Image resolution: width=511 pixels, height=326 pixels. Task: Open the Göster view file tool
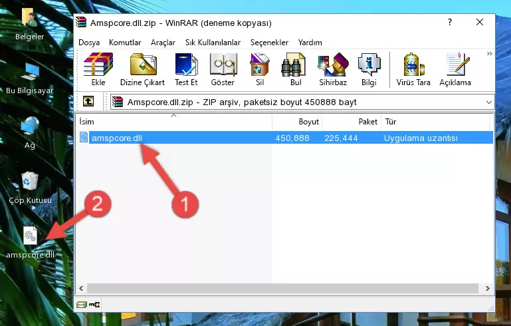pos(223,69)
